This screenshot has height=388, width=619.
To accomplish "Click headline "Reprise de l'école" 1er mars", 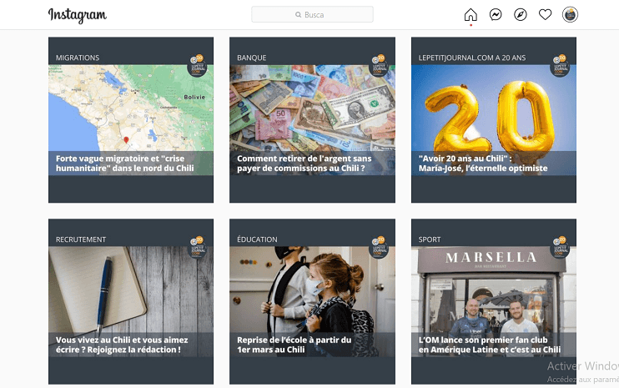I will [x=294, y=345].
